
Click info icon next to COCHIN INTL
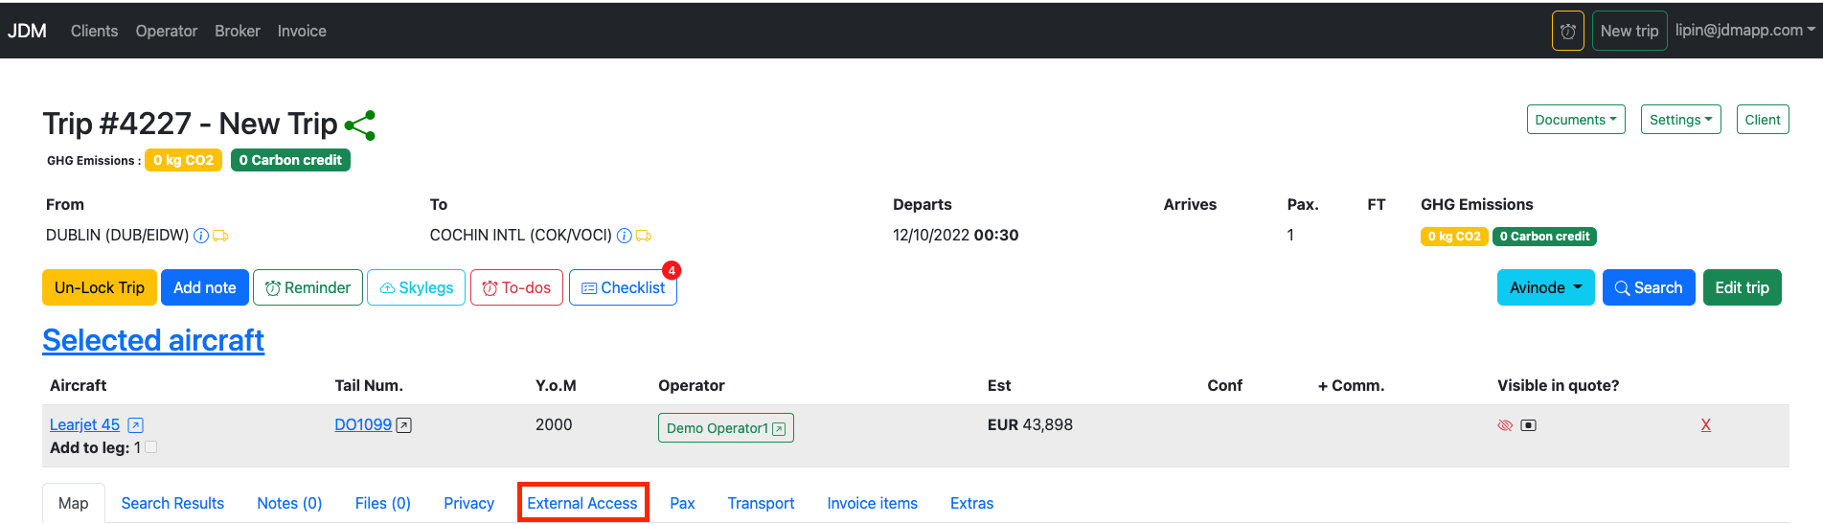[x=625, y=236]
